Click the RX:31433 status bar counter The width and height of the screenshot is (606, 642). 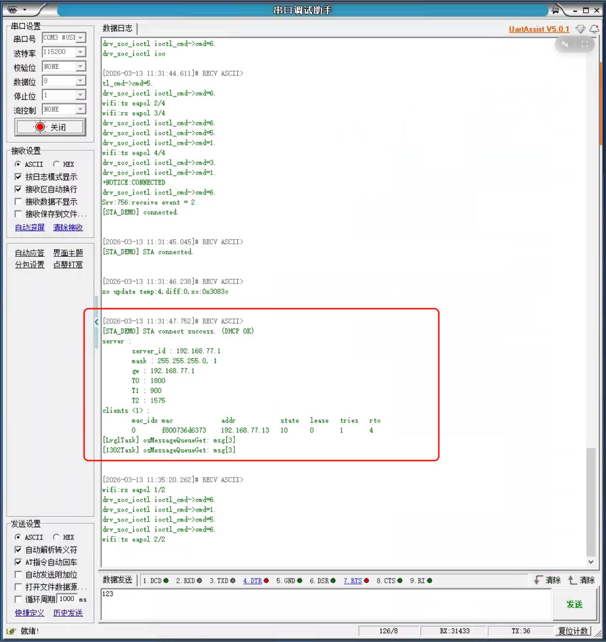(454, 631)
